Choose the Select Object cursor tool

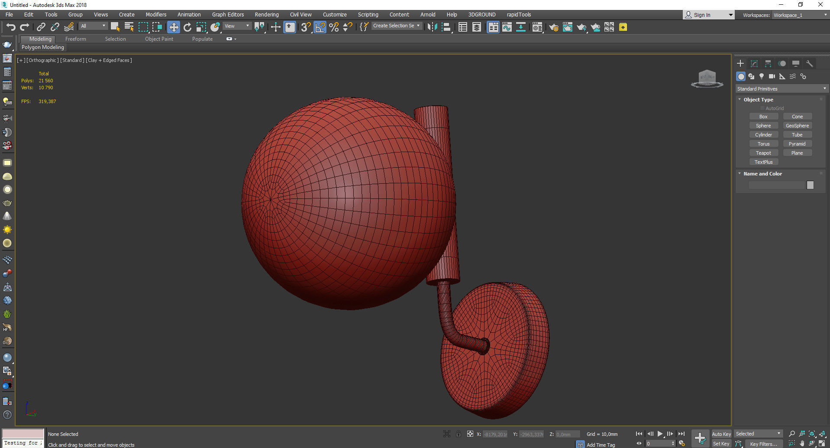click(115, 27)
